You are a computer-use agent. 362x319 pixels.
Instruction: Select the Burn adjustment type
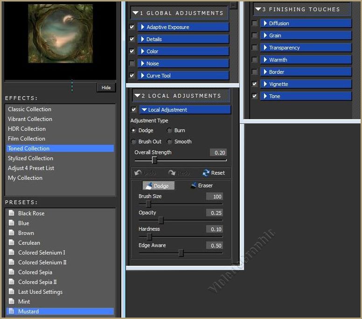point(170,131)
